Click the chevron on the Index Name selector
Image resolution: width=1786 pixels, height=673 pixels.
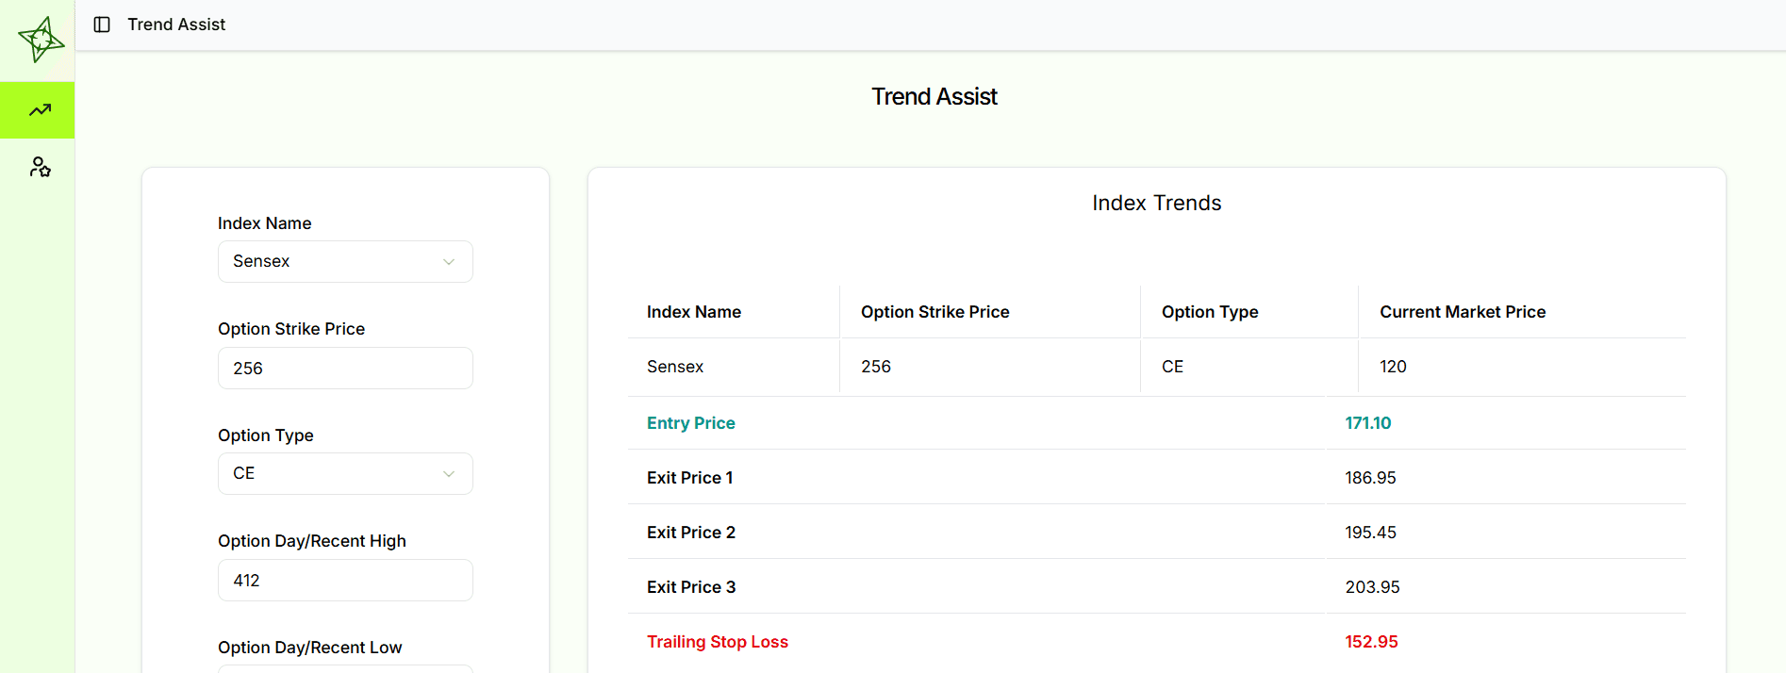449,261
